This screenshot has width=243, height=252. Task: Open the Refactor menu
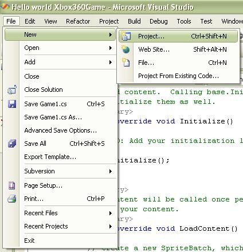coord(78,21)
